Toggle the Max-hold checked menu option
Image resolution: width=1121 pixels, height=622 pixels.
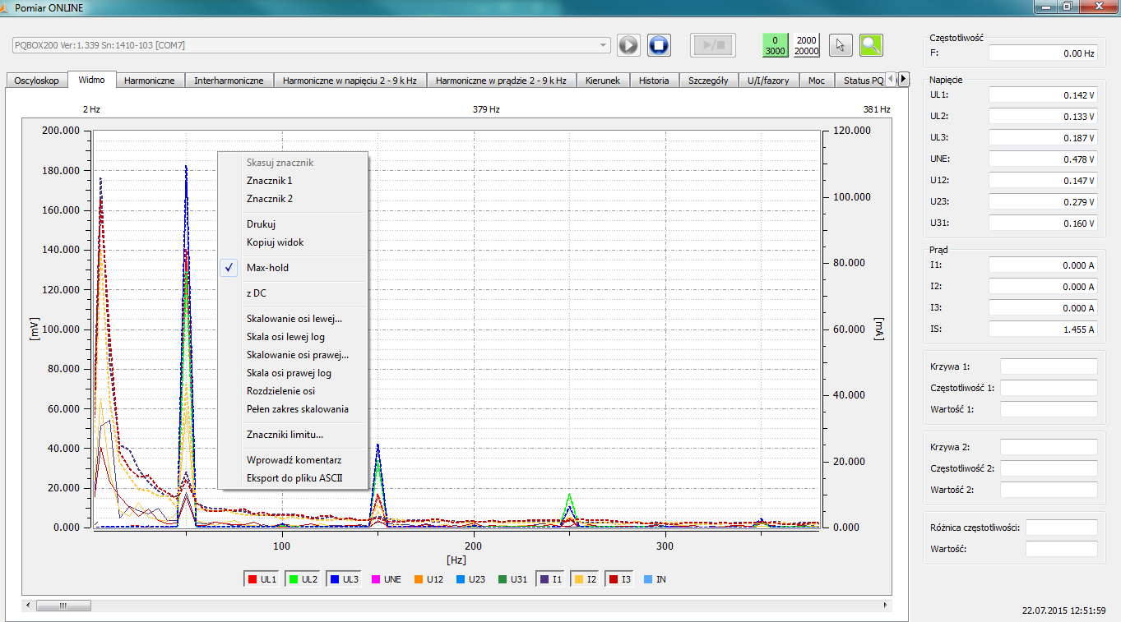tap(293, 268)
